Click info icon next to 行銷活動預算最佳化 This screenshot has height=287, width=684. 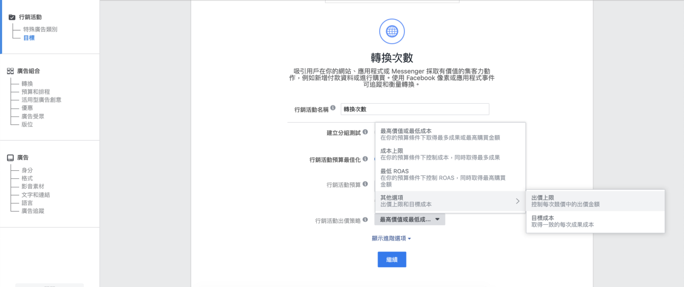(365, 159)
